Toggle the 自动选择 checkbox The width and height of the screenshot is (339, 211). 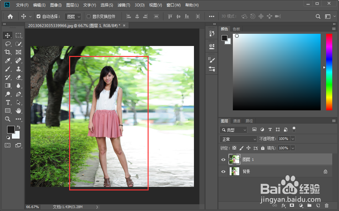[x=39, y=16]
